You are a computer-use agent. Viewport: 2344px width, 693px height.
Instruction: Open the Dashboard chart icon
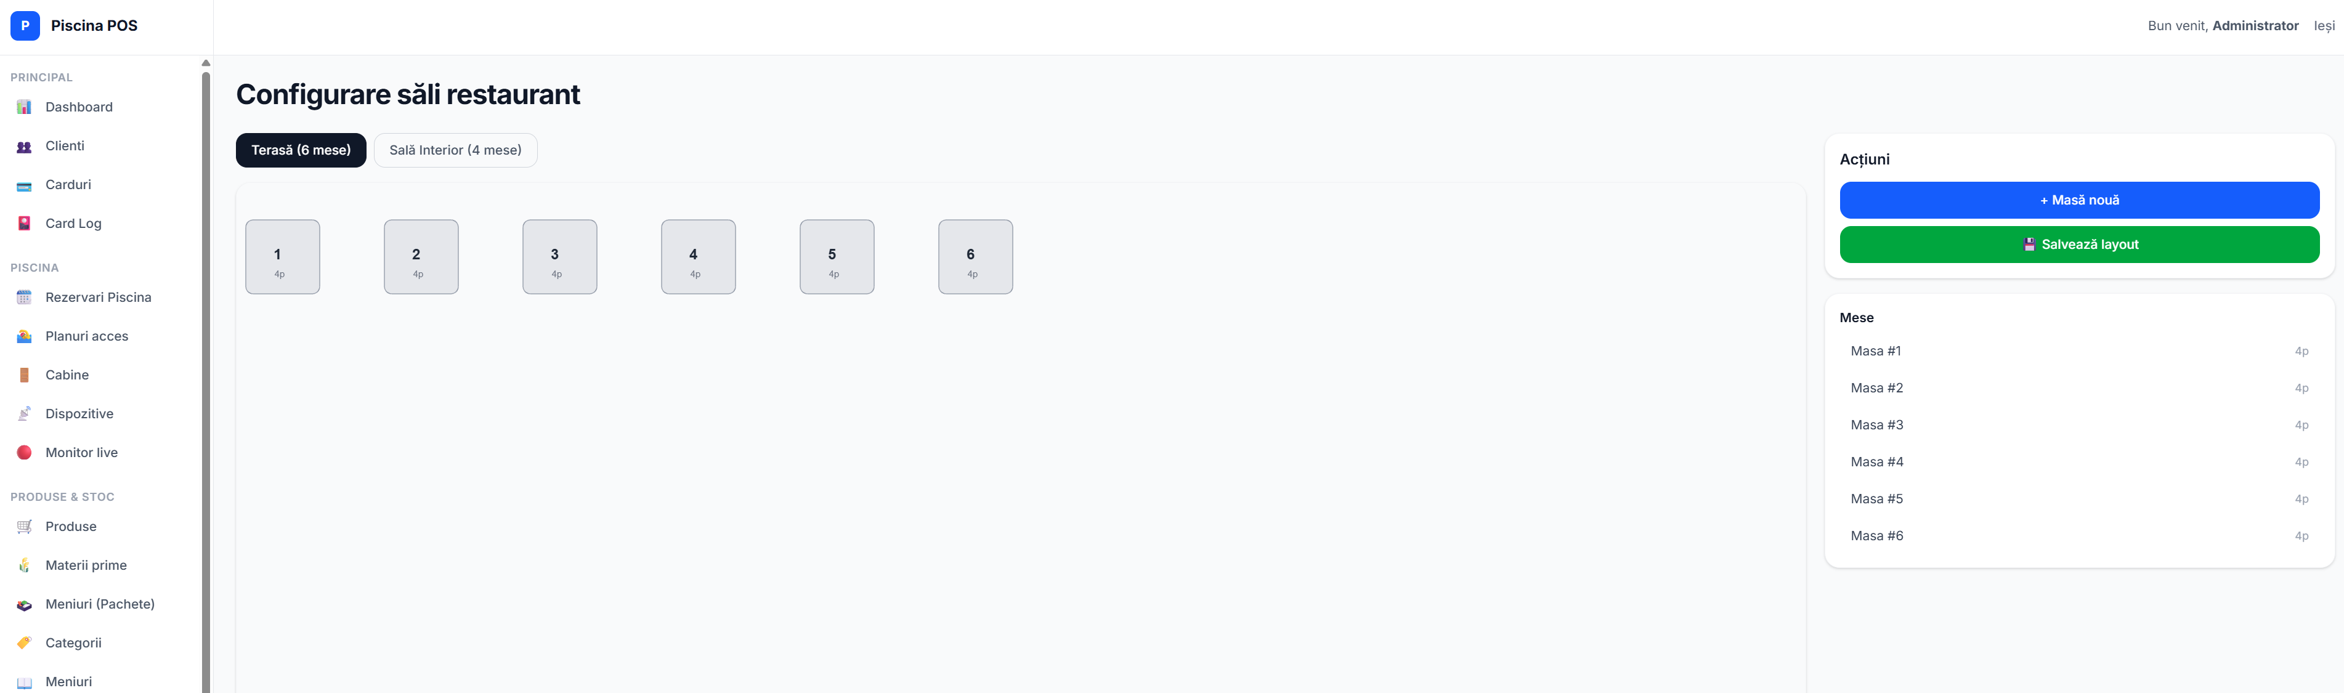pos(25,107)
